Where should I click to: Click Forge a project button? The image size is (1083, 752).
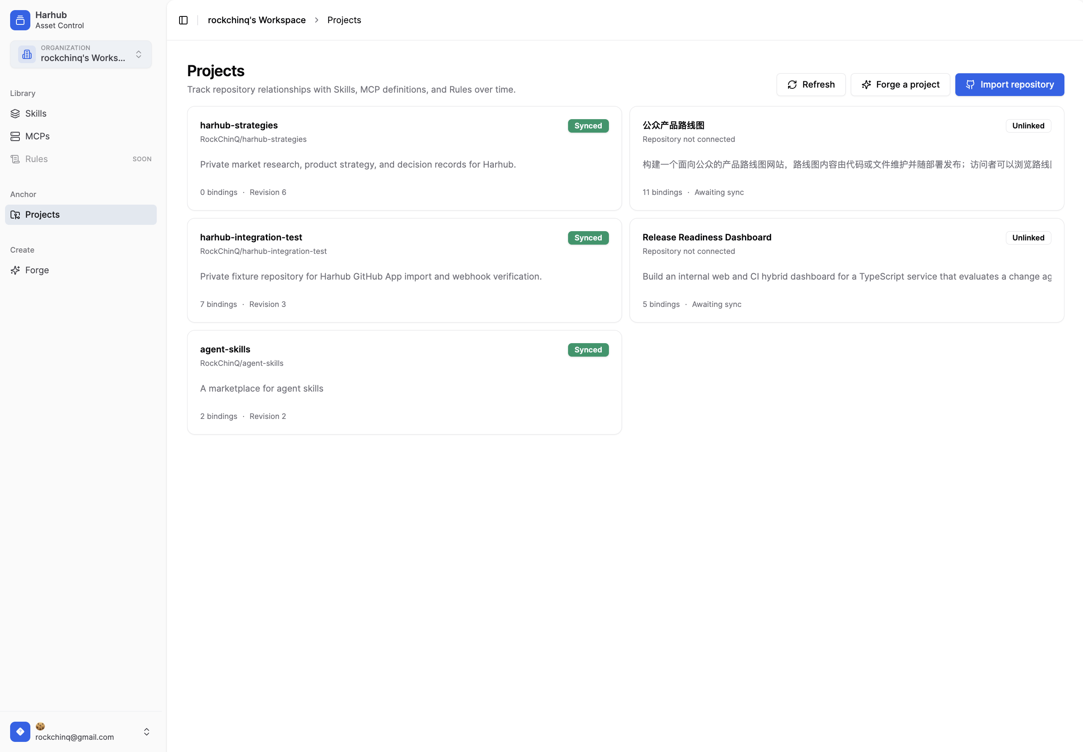pos(900,84)
